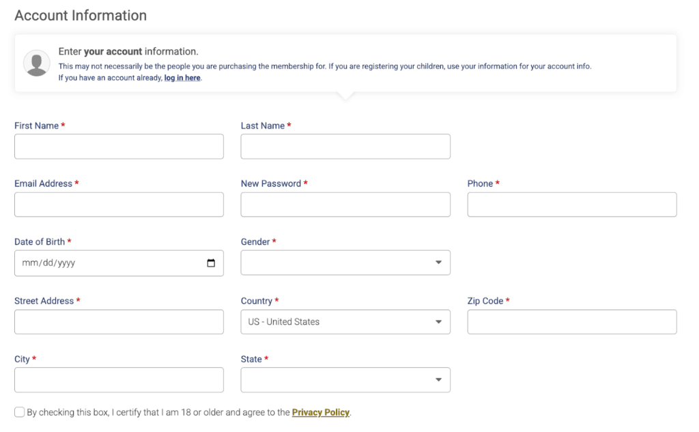The image size is (699, 432).
Task: Open the Privacy Policy link
Action: pyautogui.click(x=320, y=412)
